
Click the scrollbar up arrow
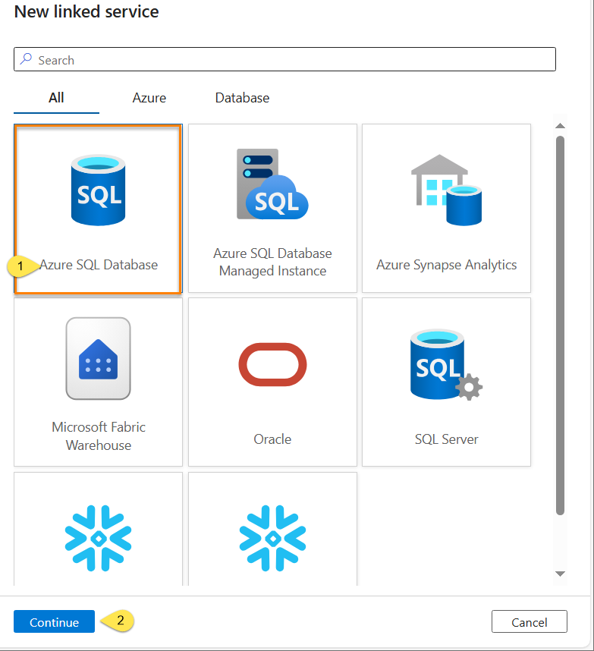click(x=560, y=126)
